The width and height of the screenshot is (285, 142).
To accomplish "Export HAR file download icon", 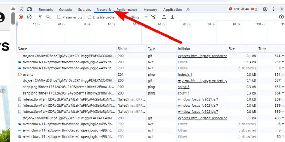I will (x=172, y=17).
